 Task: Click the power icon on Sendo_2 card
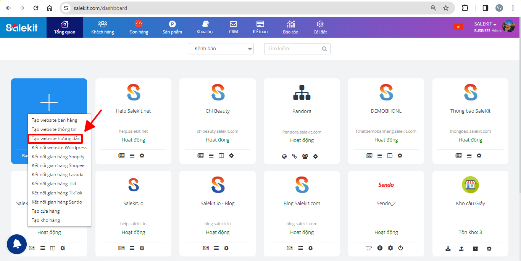(400, 248)
